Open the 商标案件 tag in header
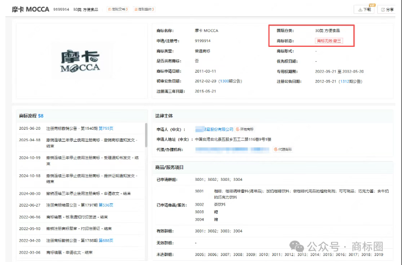The width and height of the screenshot is (402, 265). 145,10
